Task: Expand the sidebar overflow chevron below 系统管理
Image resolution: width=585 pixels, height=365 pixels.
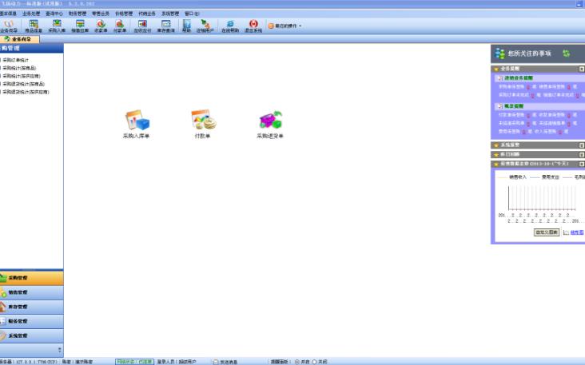Action: (58, 350)
